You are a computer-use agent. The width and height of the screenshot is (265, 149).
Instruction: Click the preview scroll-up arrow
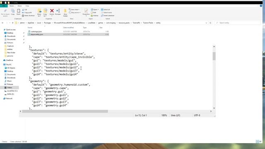(214, 46)
